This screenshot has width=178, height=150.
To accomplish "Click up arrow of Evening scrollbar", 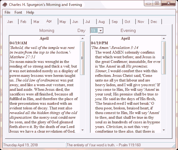I will click(164, 38).
